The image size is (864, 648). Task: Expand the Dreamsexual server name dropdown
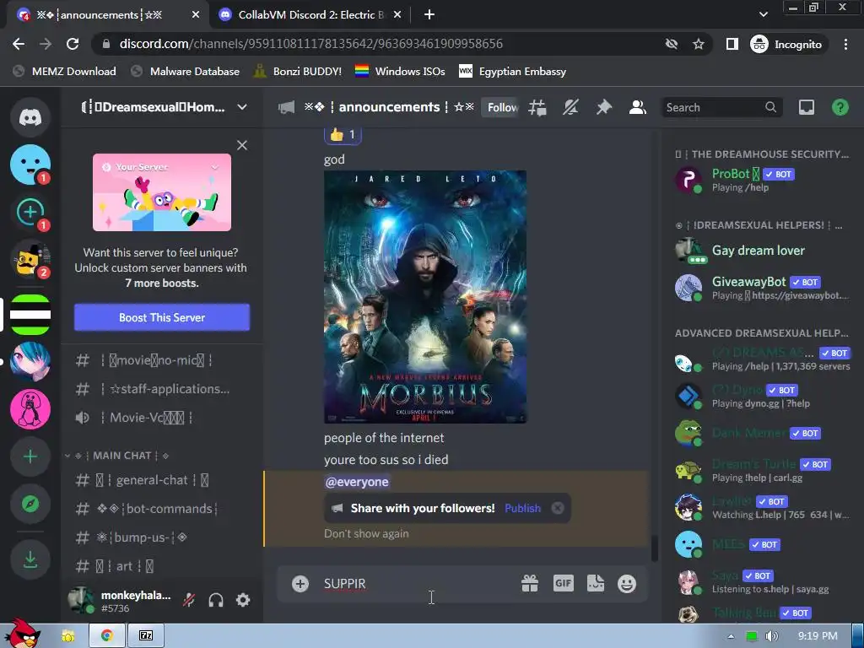point(242,107)
